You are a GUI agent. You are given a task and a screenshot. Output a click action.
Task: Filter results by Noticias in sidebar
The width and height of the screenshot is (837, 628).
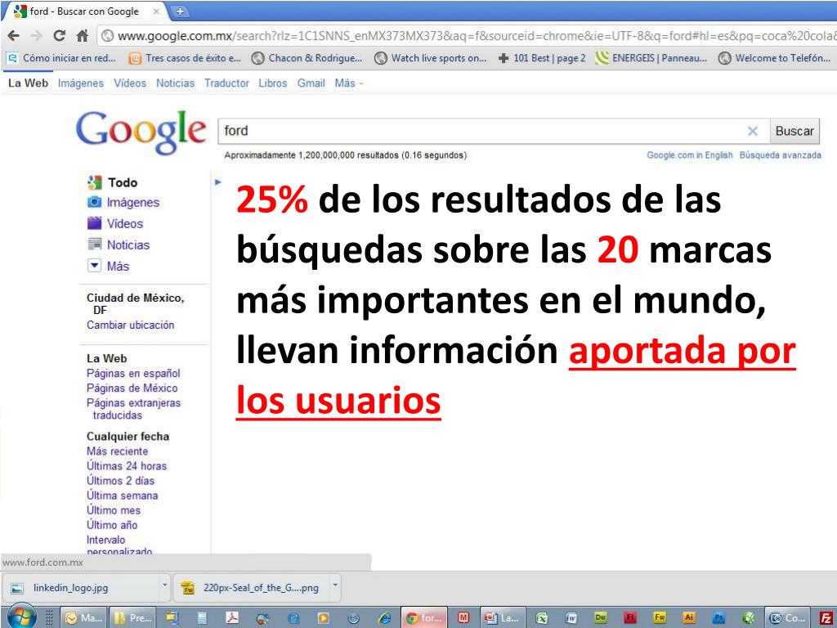(x=119, y=245)
